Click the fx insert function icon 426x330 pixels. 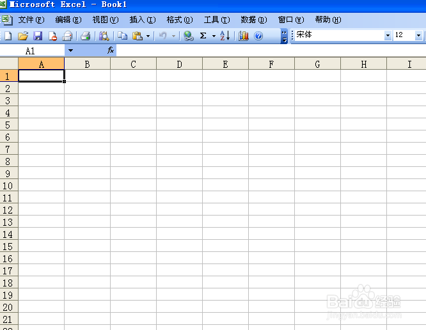110,51
